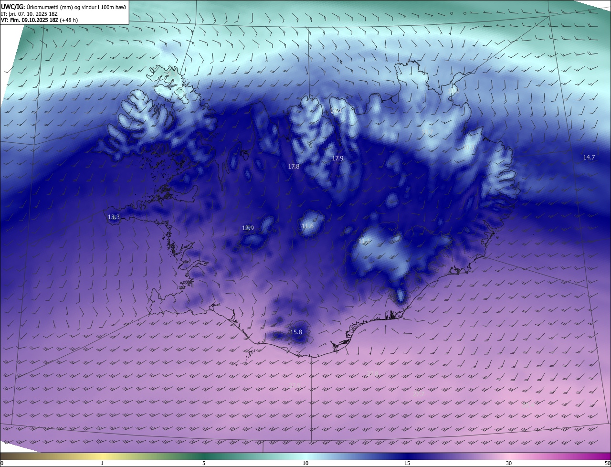Click the 'VT: Fim. 09.10.2025 18Z (+48 h)' line
Screen dimensions: 611x467
(39, 21)
